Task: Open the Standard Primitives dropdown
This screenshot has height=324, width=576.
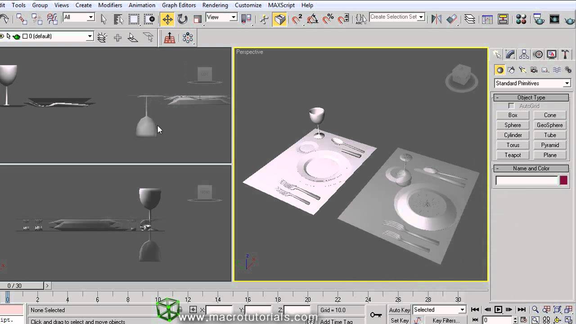Action: click(533, 83)
